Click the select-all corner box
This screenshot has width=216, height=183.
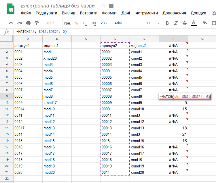pyautogui.click(x=7, y=39)
